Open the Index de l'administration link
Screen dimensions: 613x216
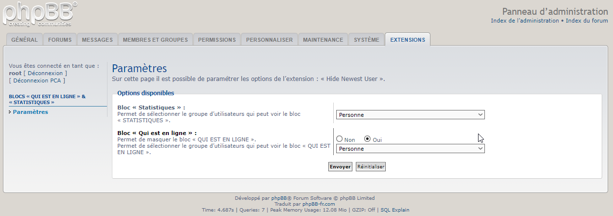(x=525, y=21)
